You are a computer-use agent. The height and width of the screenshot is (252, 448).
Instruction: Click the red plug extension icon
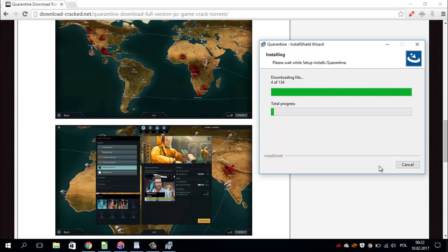click(x=412, y=14)
